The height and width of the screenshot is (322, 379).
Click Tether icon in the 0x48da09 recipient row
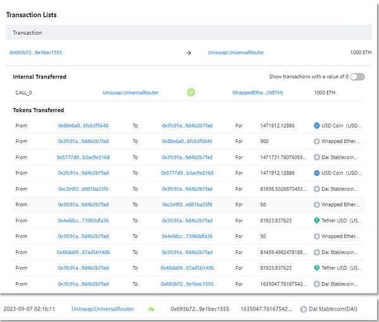click(x=317, y=268)
